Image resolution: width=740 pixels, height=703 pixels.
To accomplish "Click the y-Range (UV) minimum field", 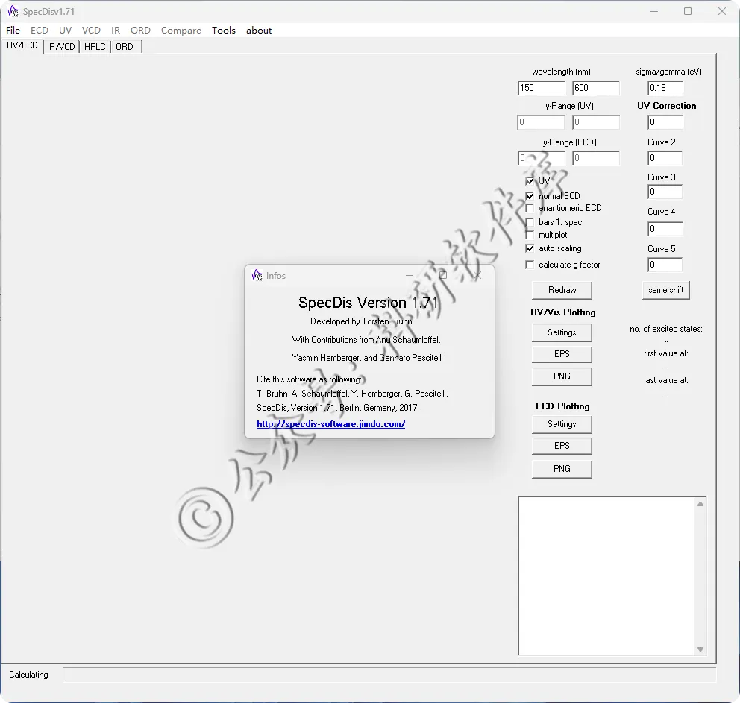I will pos(542,122).
